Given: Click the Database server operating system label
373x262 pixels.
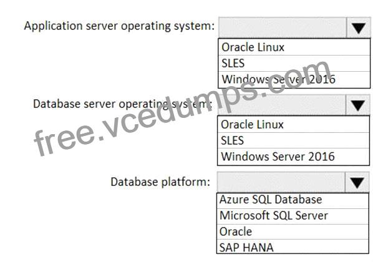Looking at the screenshot, I should [122, 104].
